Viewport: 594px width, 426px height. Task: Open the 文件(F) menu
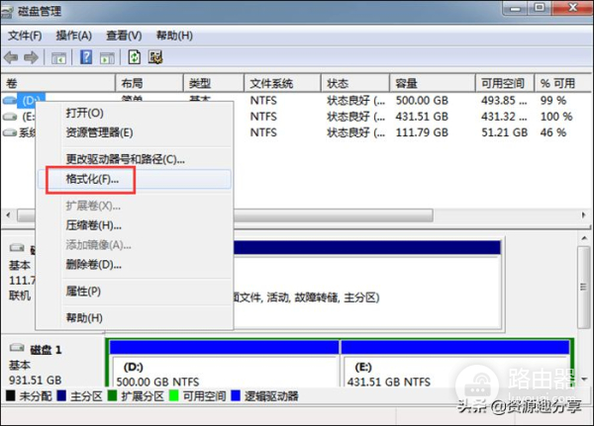point(25,36)
